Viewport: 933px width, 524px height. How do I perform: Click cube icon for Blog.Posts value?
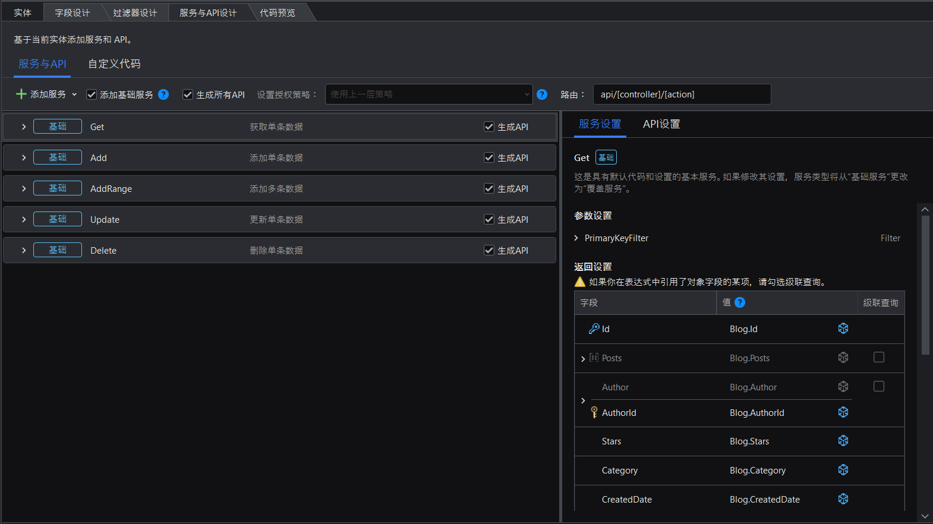pos(843,358)
